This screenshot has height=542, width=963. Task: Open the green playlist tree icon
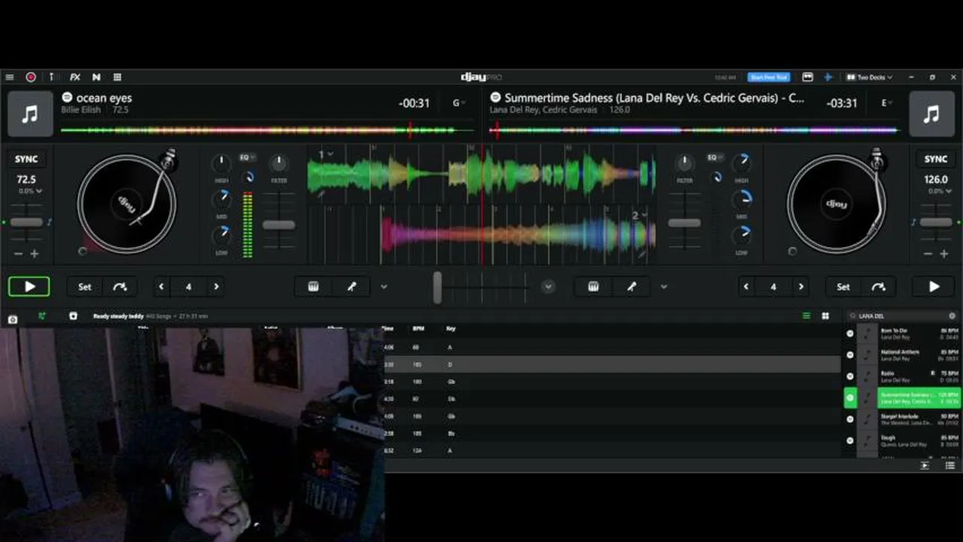pos(42,316)
